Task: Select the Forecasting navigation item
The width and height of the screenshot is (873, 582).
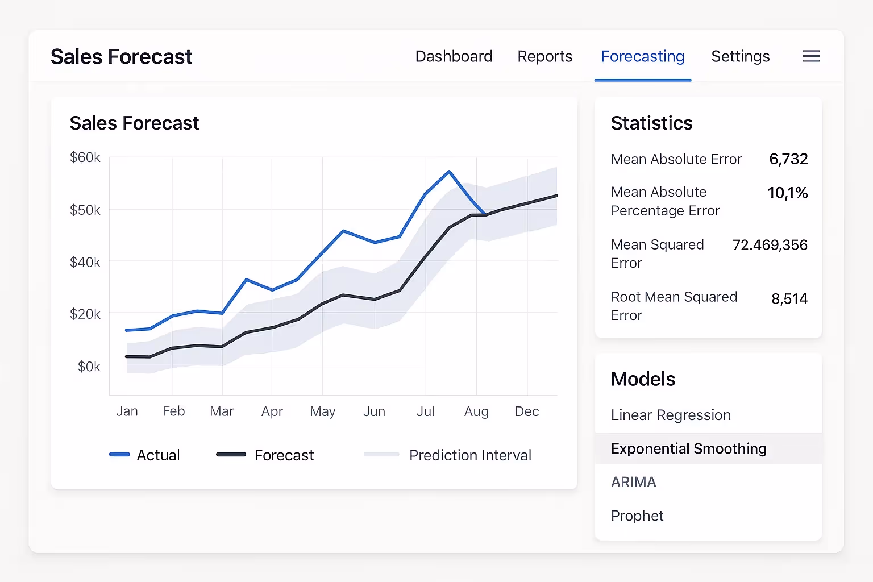Action: (642, 56)
